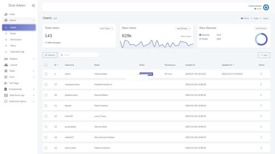The height and width of the screenshot is (154, 275).
Task: Click the Full Page scissors icon
Action: [6, 83]
